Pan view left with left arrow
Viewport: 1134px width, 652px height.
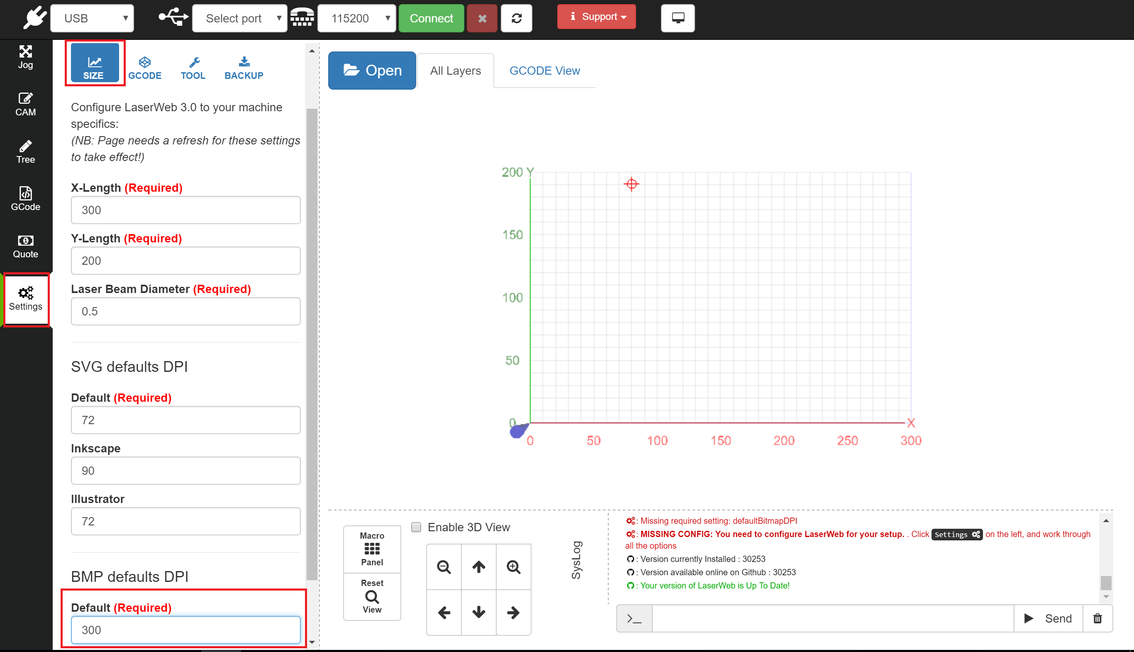point(444,612)
